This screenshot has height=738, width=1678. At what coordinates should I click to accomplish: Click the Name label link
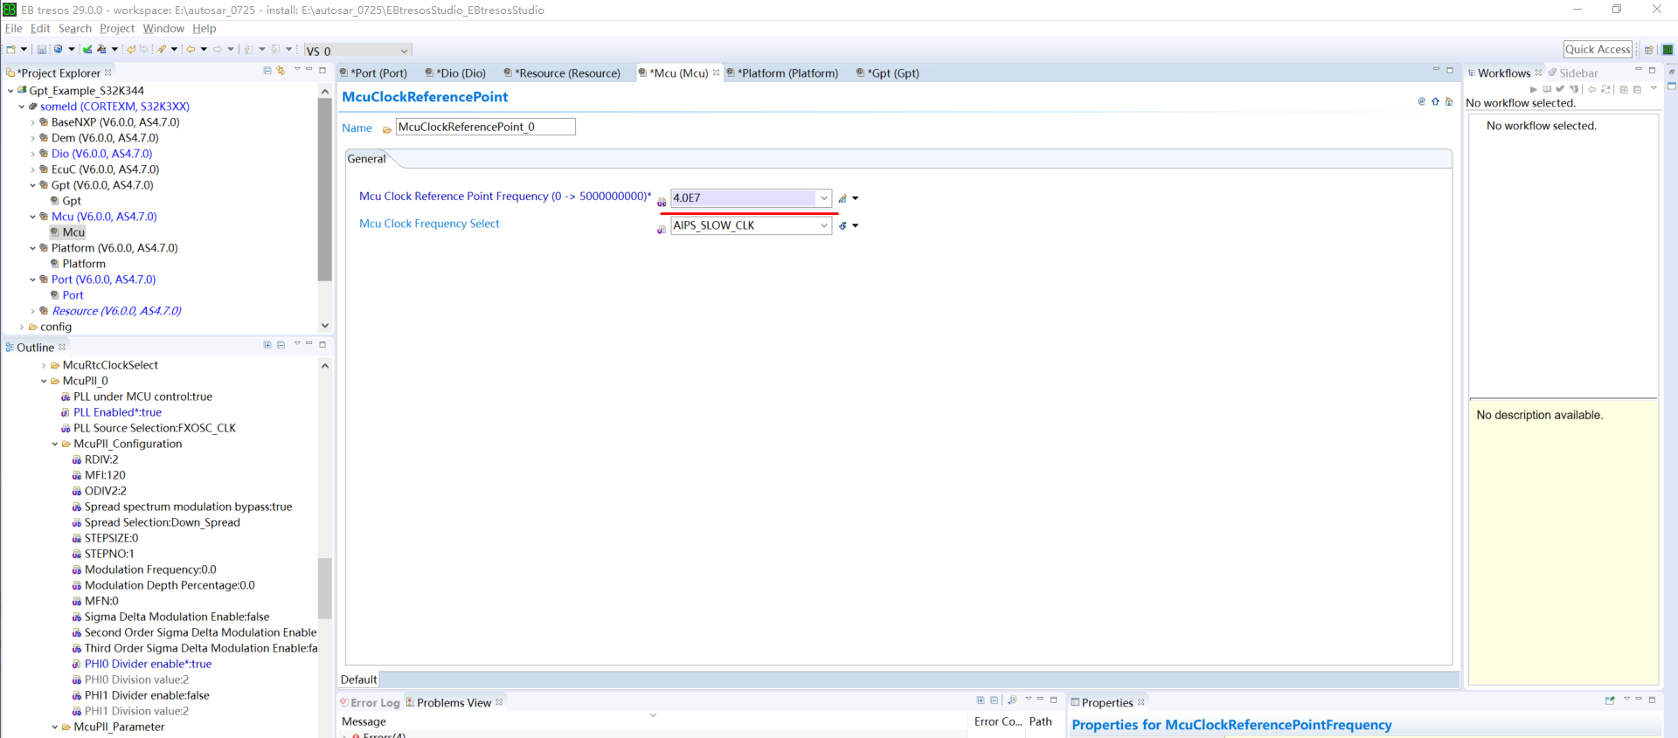357,128
